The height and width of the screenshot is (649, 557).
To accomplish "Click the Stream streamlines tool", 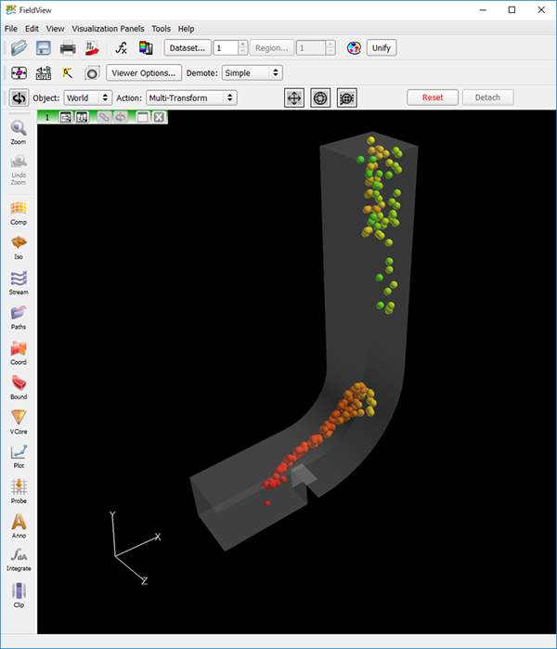I will (x=19, y=279).
